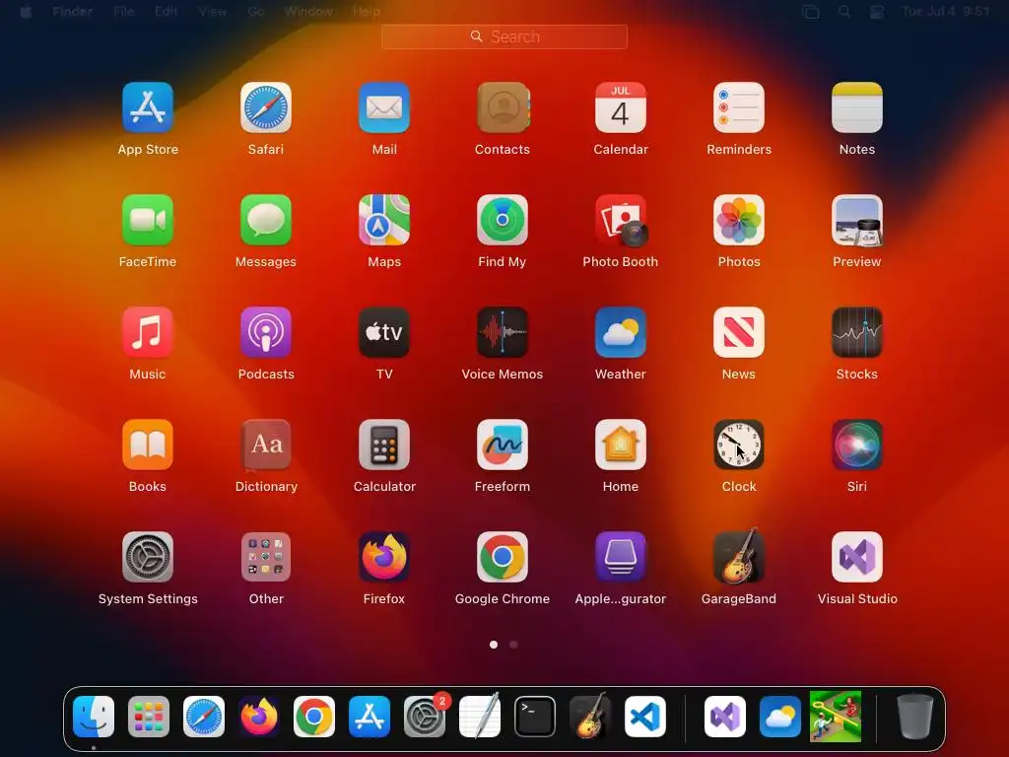1009x757 pixels.
Task: Open the Trash in the Dock
Action: tap(915, 717)
